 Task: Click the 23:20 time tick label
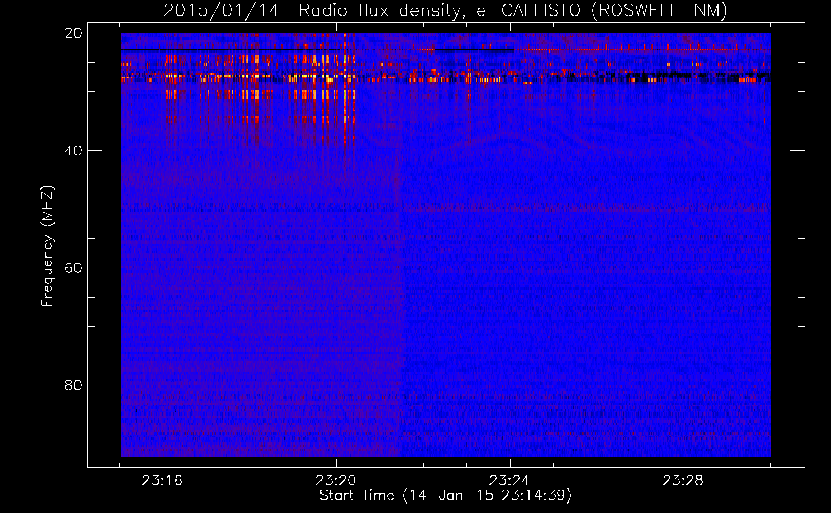tap(336, 481)
